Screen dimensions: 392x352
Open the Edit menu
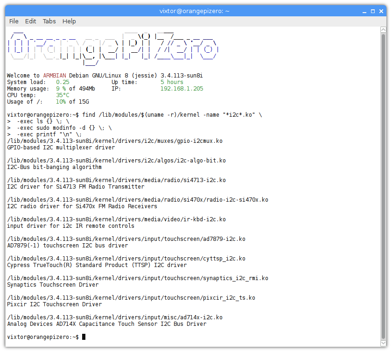30,21
